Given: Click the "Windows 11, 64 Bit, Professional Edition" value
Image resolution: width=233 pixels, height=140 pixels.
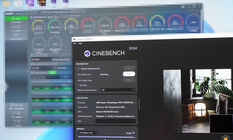Looking at the screenshot, I should 116,116.
